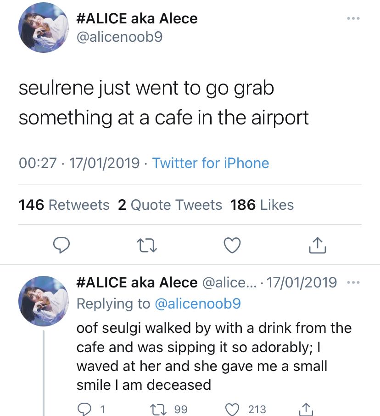View the 186 Likes list
Screen dimensions: 380x416
(262, 205)
